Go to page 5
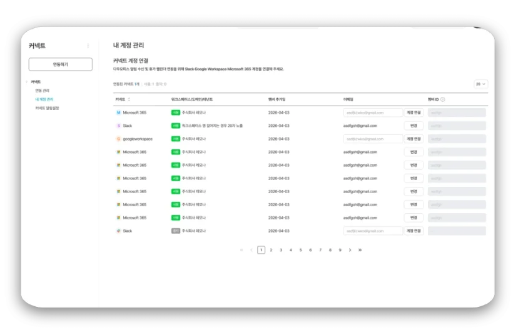Viewport: 518px width, 330px height. 301,250
